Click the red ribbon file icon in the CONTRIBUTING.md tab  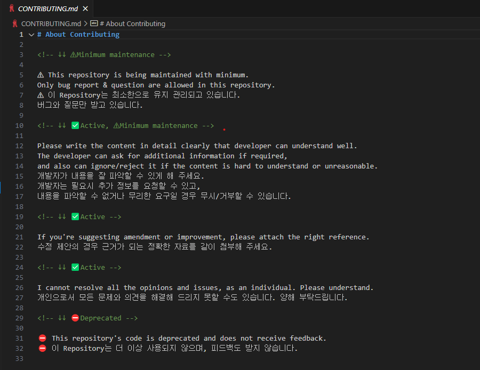tap(12, 9)
